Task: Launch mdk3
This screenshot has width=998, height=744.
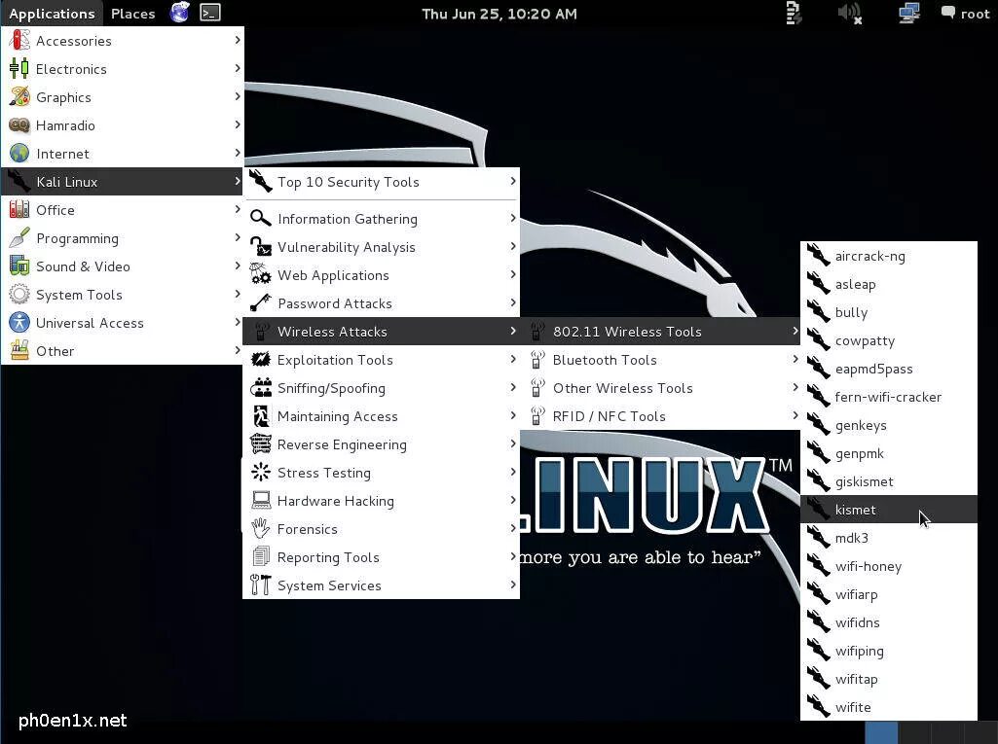Action: click(889, 538)
